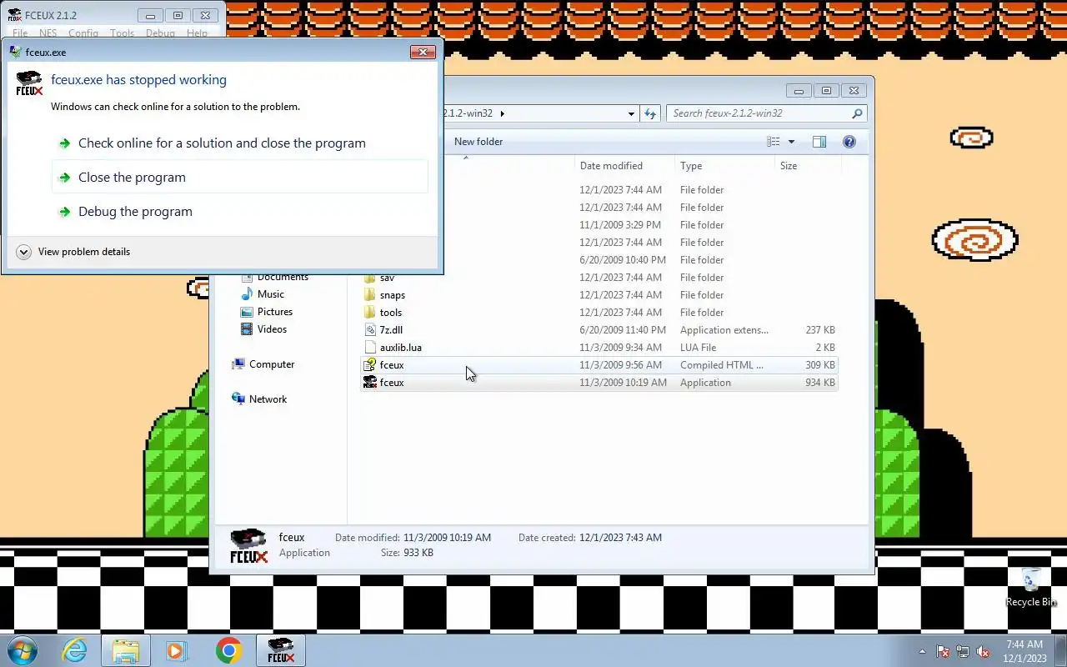
Task: Choose Debug the program option
Action: [240, 212]
